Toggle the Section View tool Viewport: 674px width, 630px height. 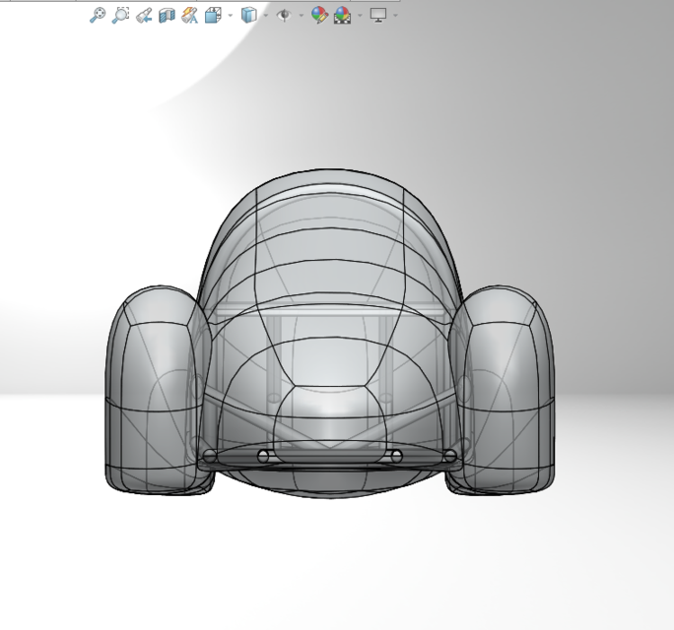click(x=167, y=15)
